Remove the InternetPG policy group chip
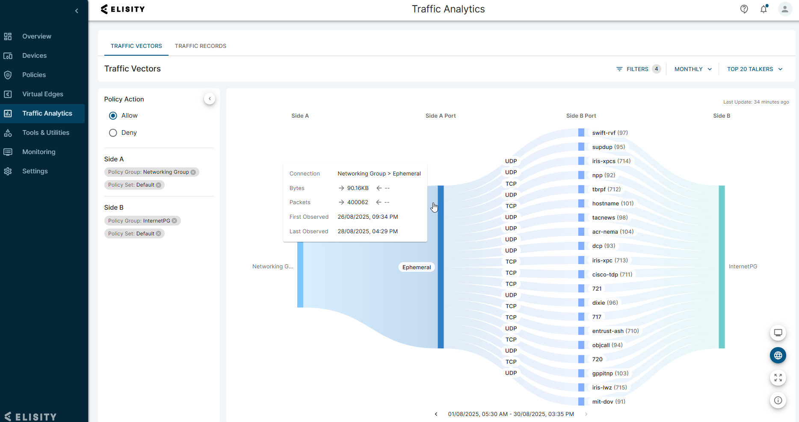This screenshot has width=799, height=422. pos(175,221)
